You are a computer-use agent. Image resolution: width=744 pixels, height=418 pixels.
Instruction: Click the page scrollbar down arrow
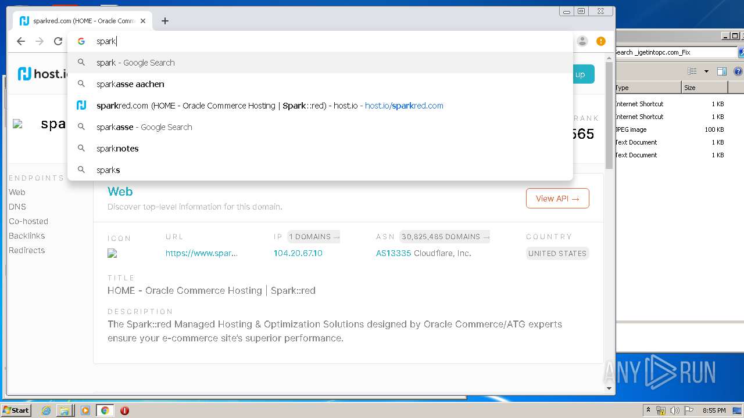pyautogui.click(x=609, y=388)
